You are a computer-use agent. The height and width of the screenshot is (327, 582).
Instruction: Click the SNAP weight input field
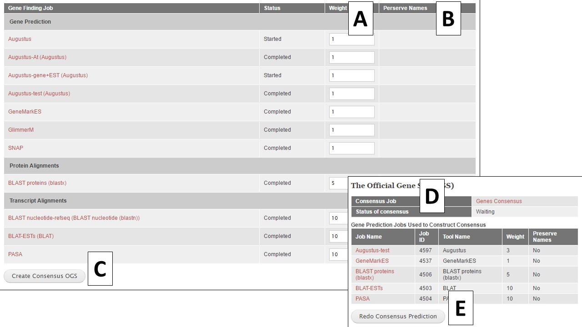coord(351,148)
